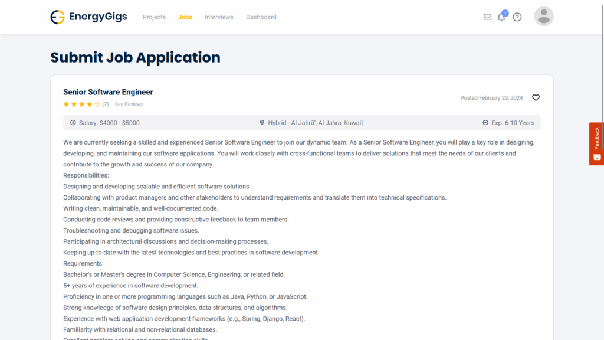Open the Interviews menu item
Viewport: 604px width, 340px height.
coord(219,17)
